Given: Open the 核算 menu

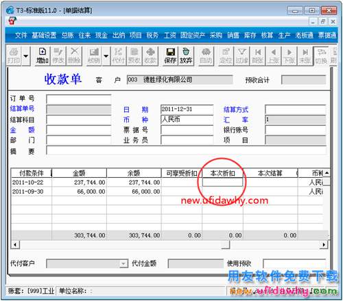Looking at the screenshot, I should tap(268, 35).
